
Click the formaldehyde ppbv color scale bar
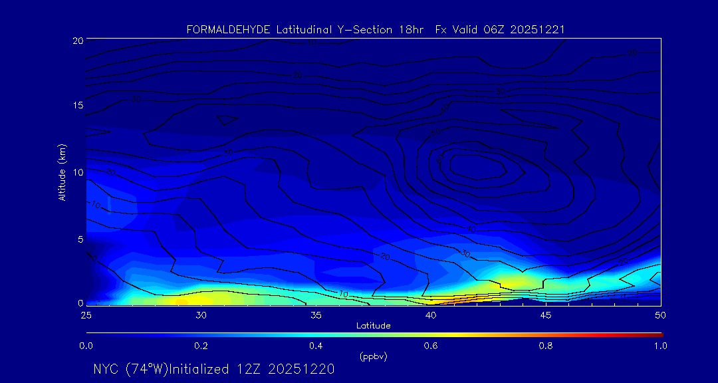point(374,335)
